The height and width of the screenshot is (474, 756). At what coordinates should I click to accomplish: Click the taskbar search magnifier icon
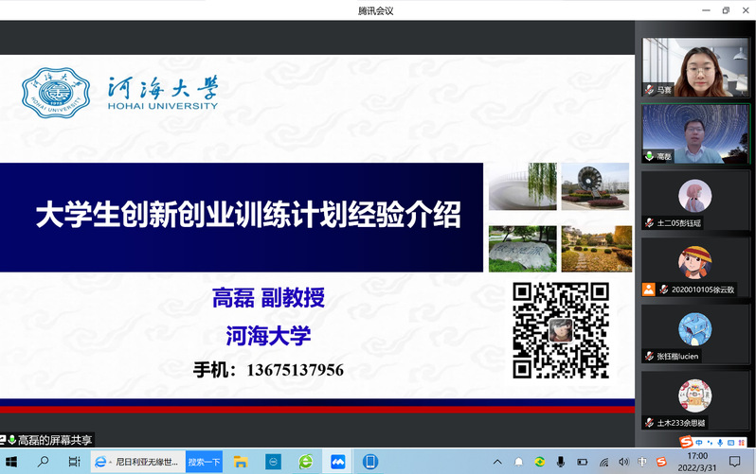point(44,462)
